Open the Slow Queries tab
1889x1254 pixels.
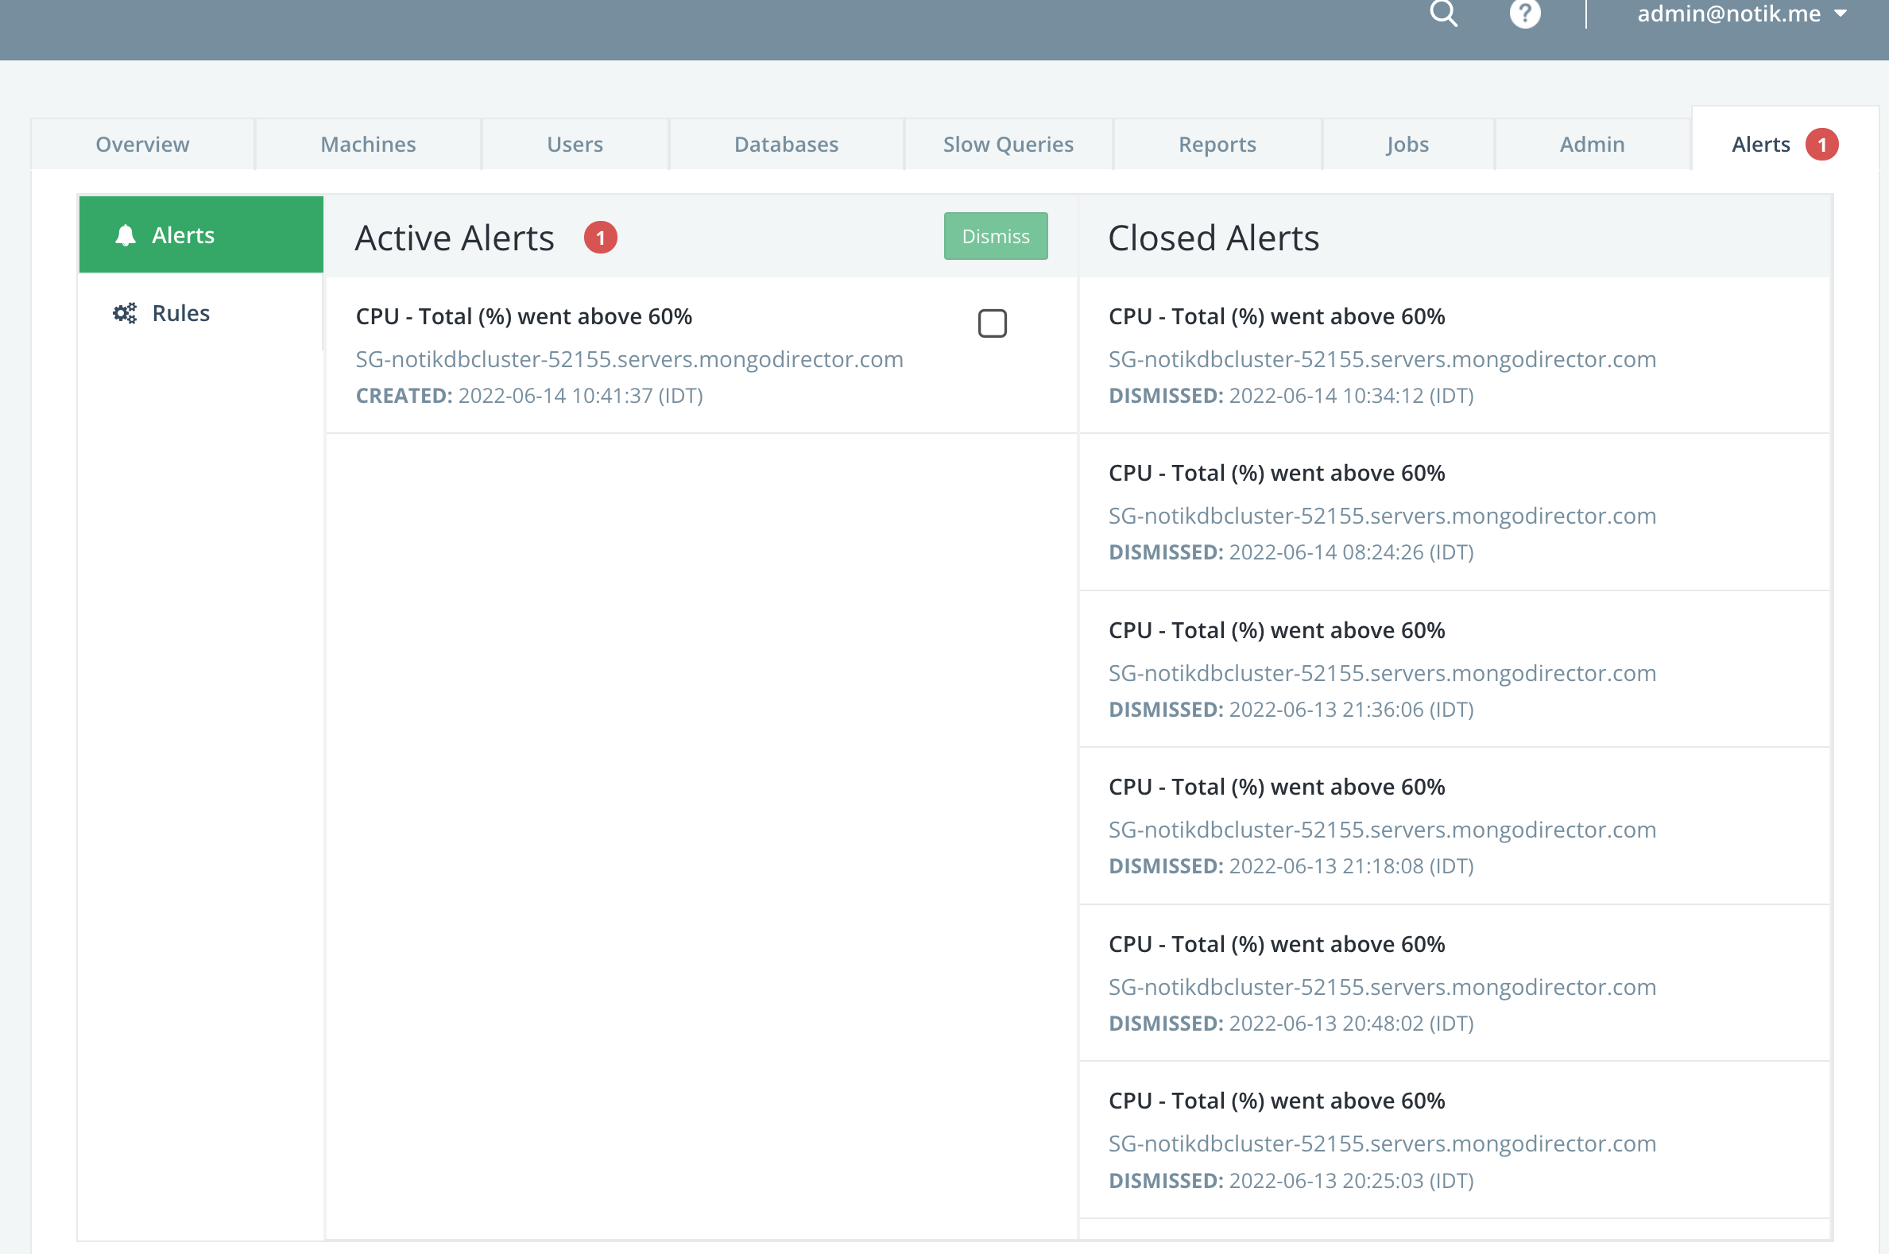[x=1008, y=145]
